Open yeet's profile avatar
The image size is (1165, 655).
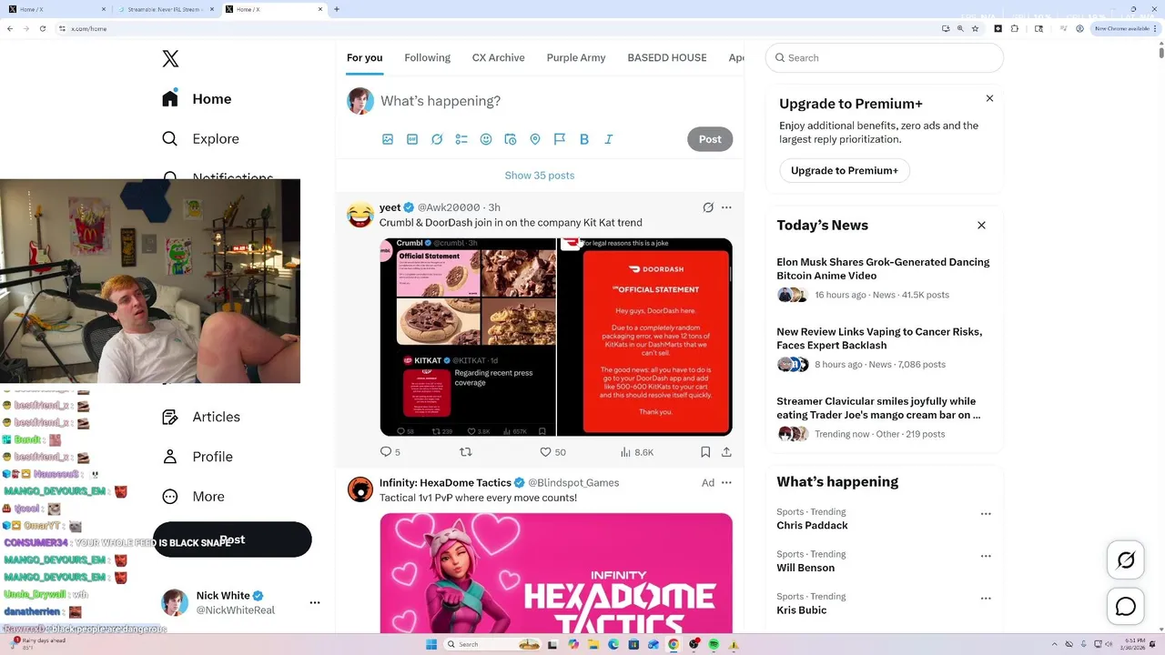[360, 215]
